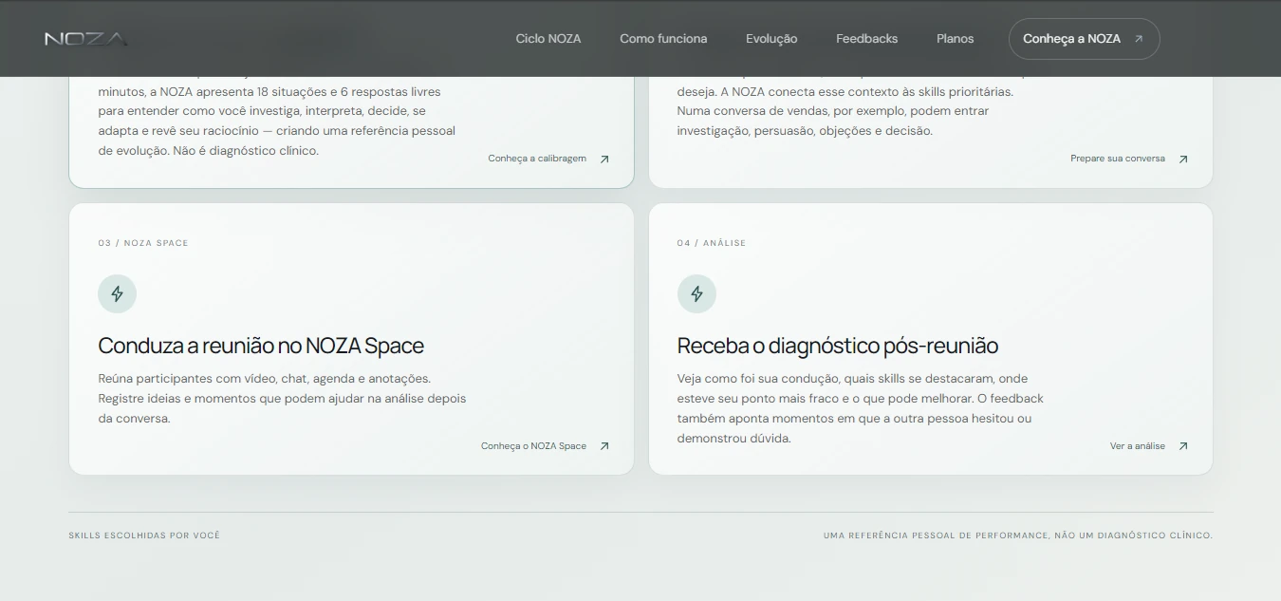
Task: Open the Planos nav item
Action: (x=955, y=39)
